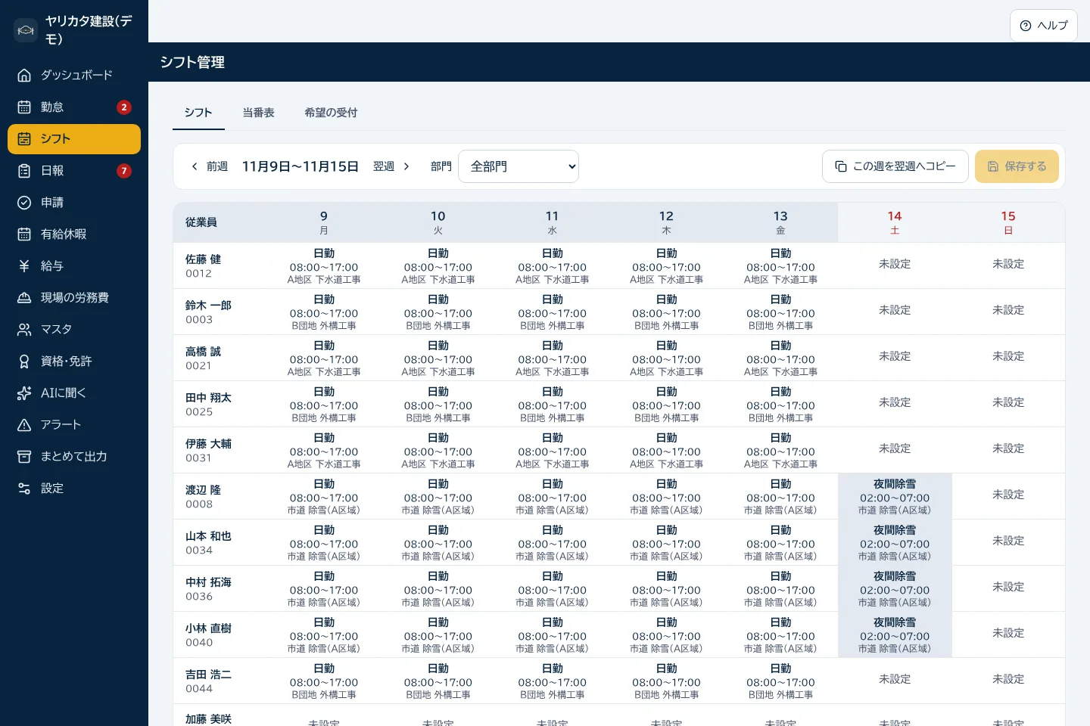Viewport: 1090px width, 726px height.
Task: Click the 日報 clipboard icon
Action: 24,170
